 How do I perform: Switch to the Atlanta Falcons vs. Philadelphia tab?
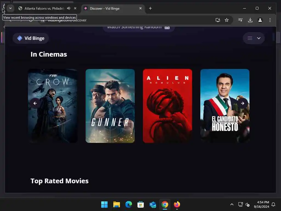[44, 9]
